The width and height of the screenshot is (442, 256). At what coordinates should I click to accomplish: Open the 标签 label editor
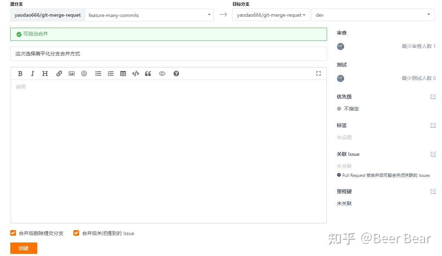tap(433, 125)
